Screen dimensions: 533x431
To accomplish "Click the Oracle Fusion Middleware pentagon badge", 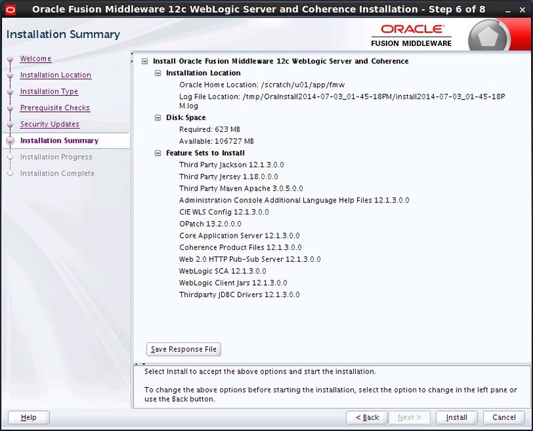I will pos(488,37).
